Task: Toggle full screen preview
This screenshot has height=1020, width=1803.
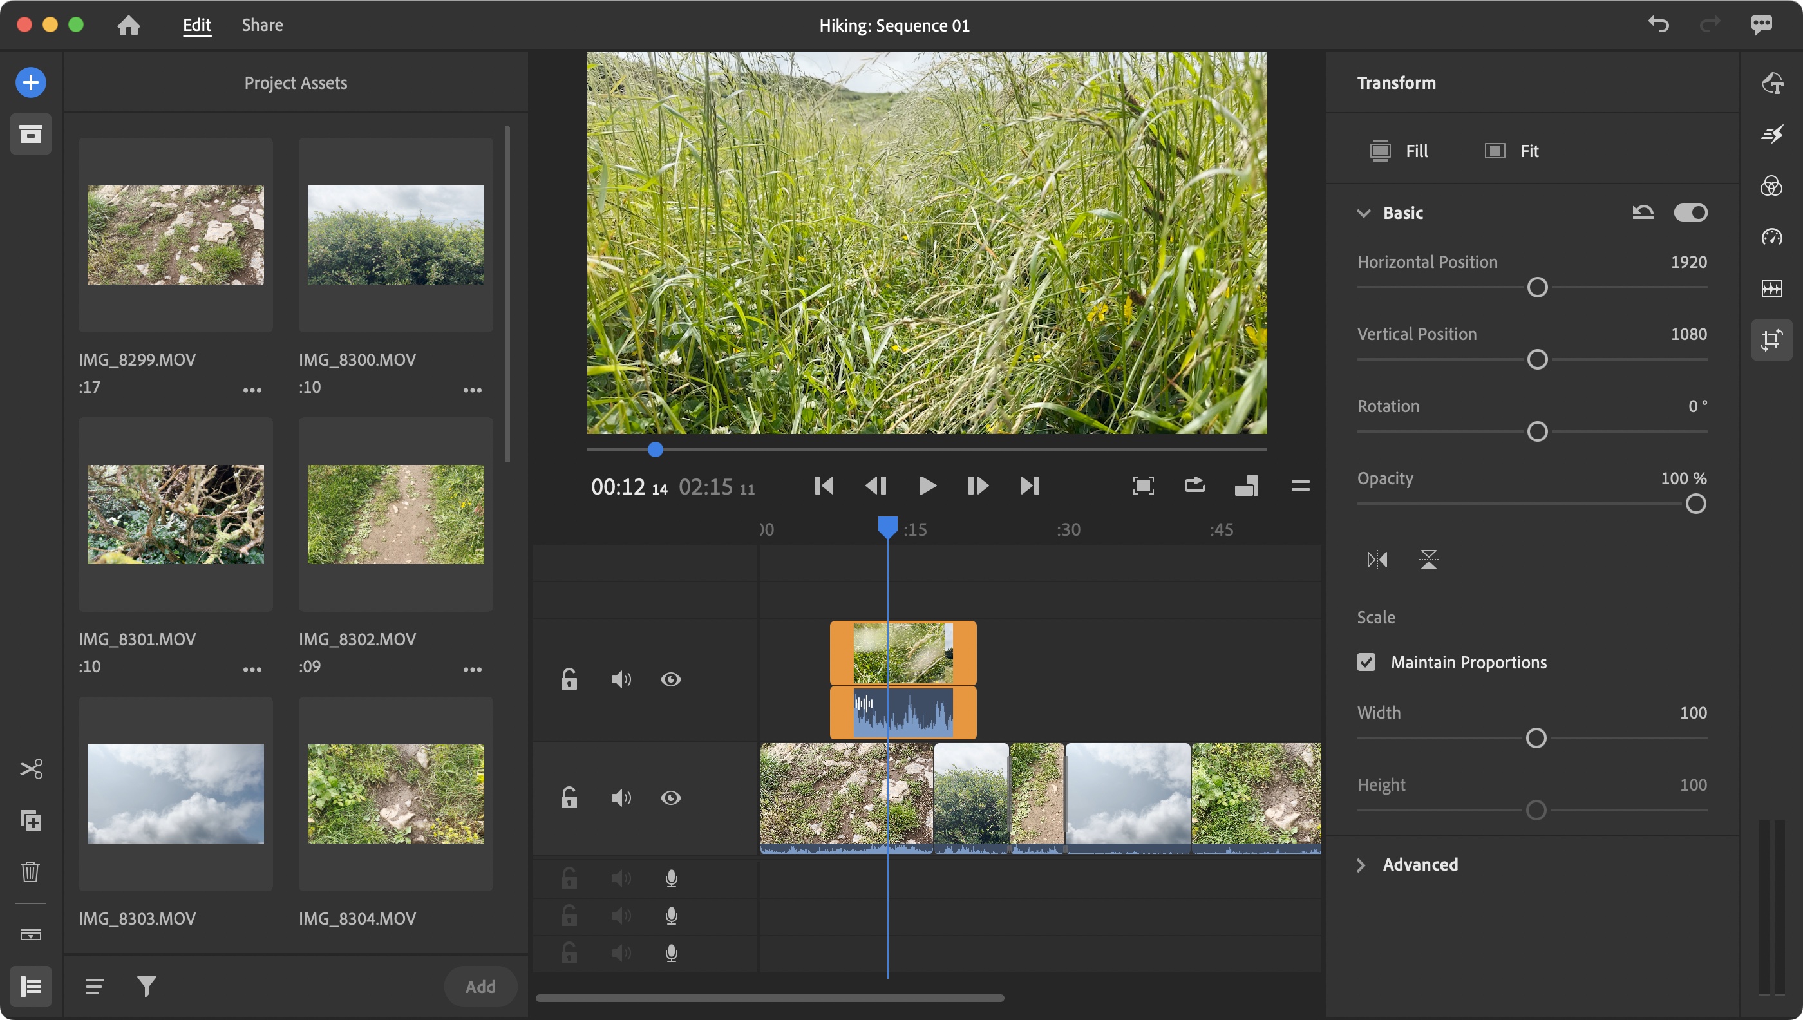Action: [1143, 486]
